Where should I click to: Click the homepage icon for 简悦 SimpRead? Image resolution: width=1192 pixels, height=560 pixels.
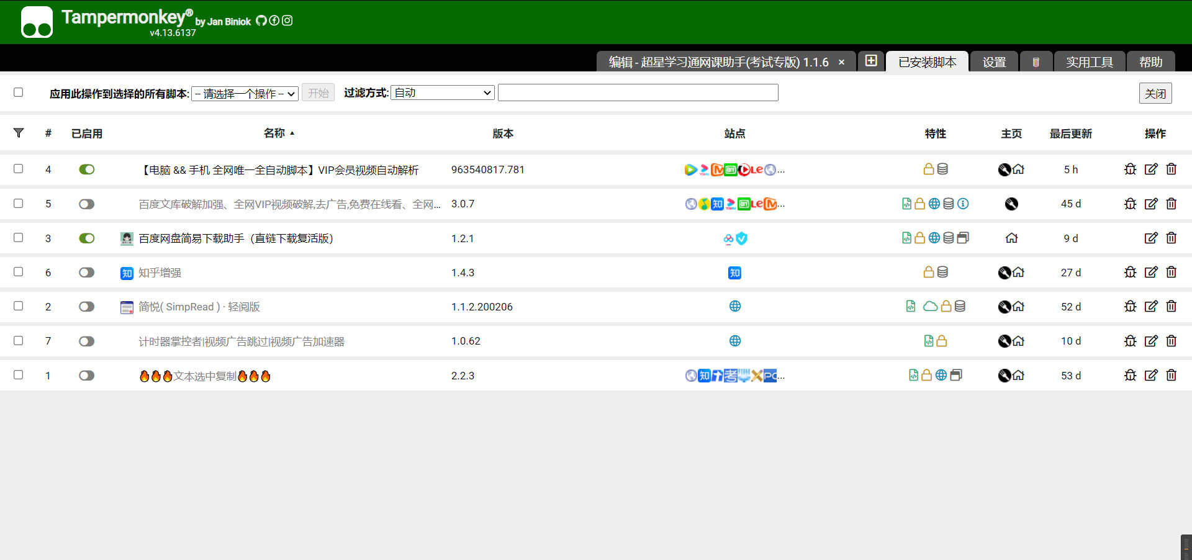click(1019, 306)
